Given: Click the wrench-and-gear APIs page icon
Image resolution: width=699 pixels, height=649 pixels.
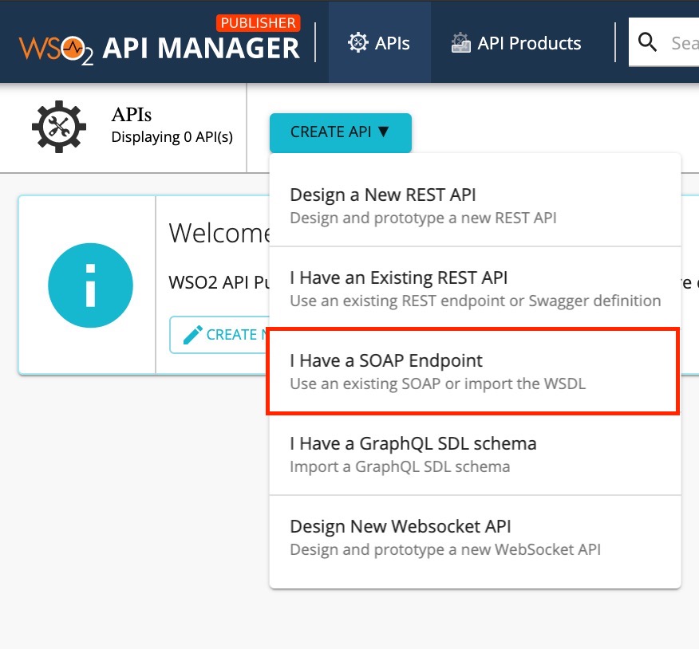Looking at the screenshot, I should [56, 128].
